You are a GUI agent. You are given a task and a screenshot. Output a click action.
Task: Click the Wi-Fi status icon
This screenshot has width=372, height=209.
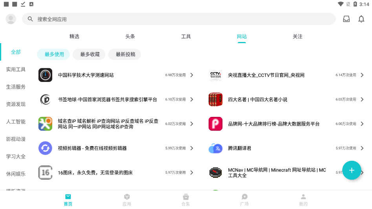click(x=341, y=4)
